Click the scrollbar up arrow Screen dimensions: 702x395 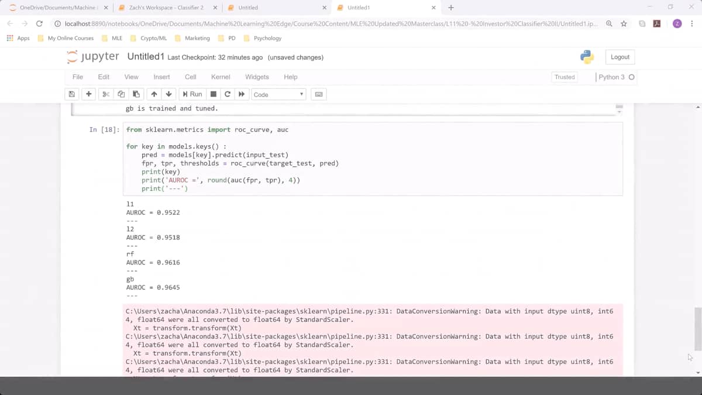click(x=697, y=108)
